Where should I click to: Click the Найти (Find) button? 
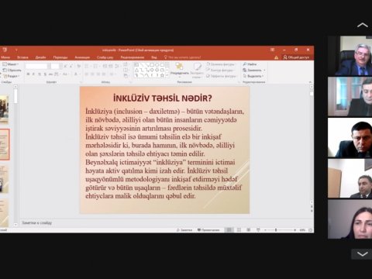250,64
